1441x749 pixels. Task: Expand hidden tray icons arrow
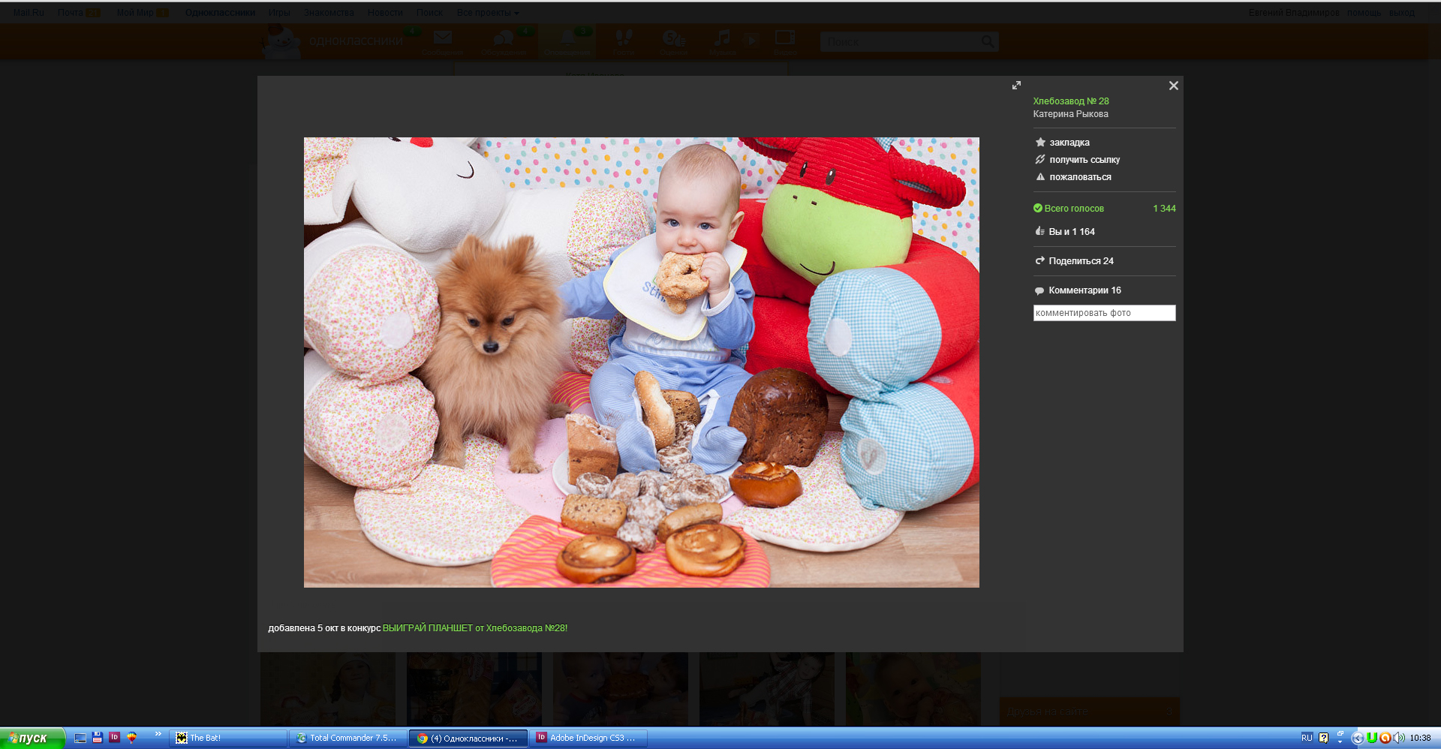(1357, 738)
